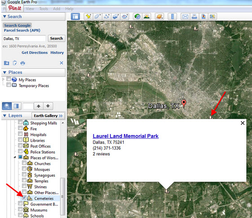Check the Mosques layer checkbox
252x218 pixels.
pos(24,169)
